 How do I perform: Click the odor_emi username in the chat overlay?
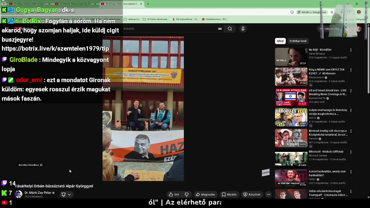tap(29, 80)
